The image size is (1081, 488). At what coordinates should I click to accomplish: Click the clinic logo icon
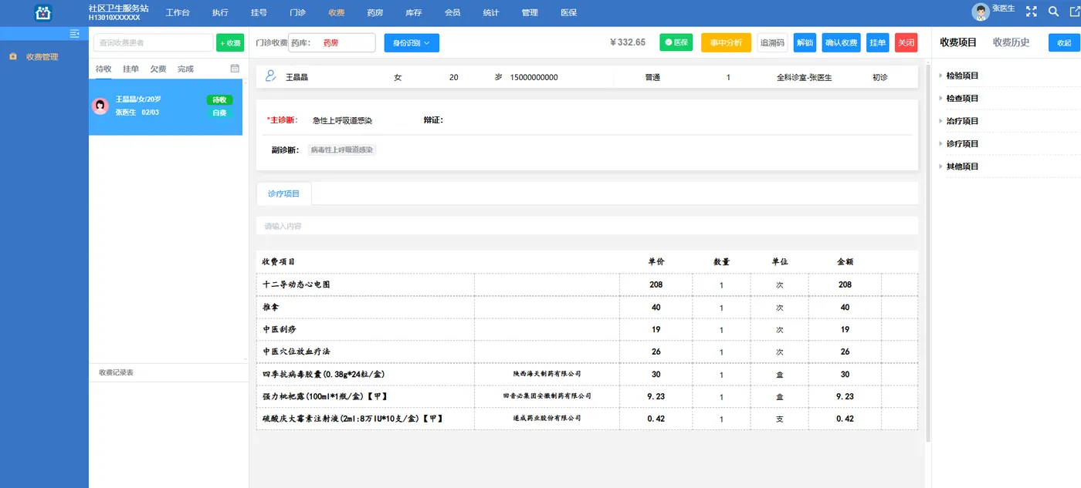tap(44, 13)
